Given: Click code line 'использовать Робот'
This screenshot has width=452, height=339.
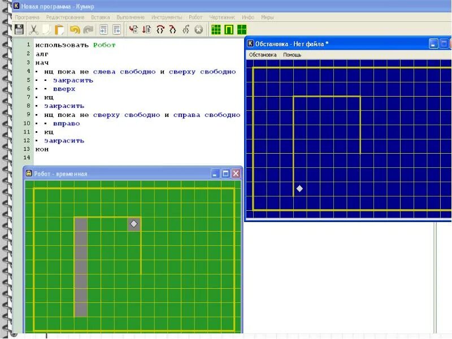Looking at the screenshot, I should click(x=75, y=45).
